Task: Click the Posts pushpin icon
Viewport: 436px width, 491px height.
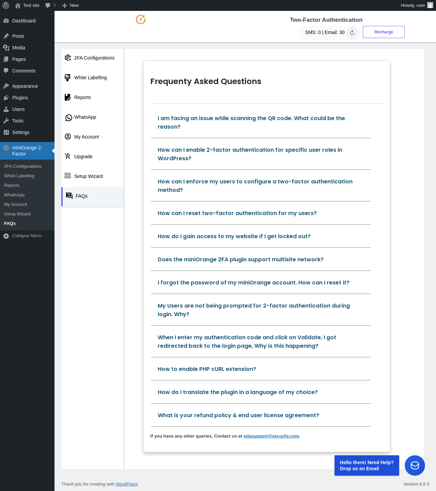Action: [x=6, y=36]
